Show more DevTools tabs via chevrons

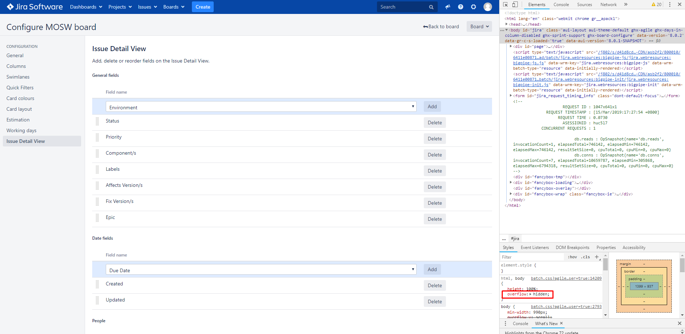[x=626, y=5]
